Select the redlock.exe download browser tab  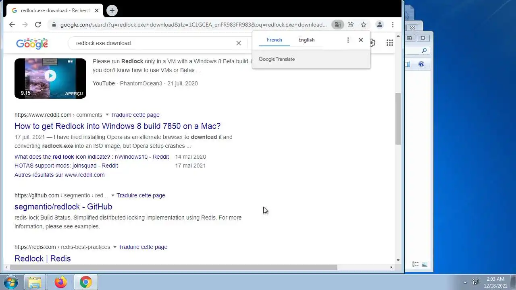[55, 10]
